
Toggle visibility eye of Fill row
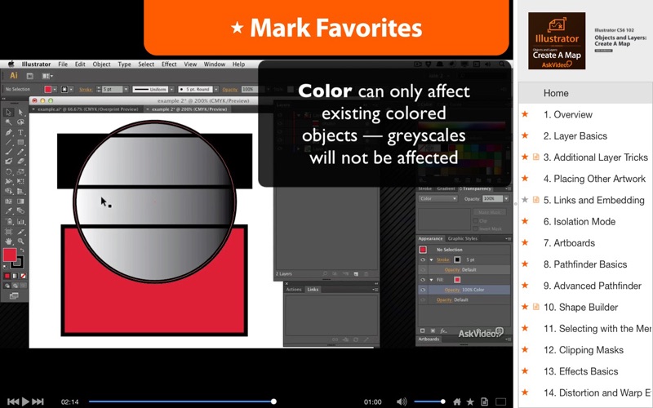coord(423,280)
